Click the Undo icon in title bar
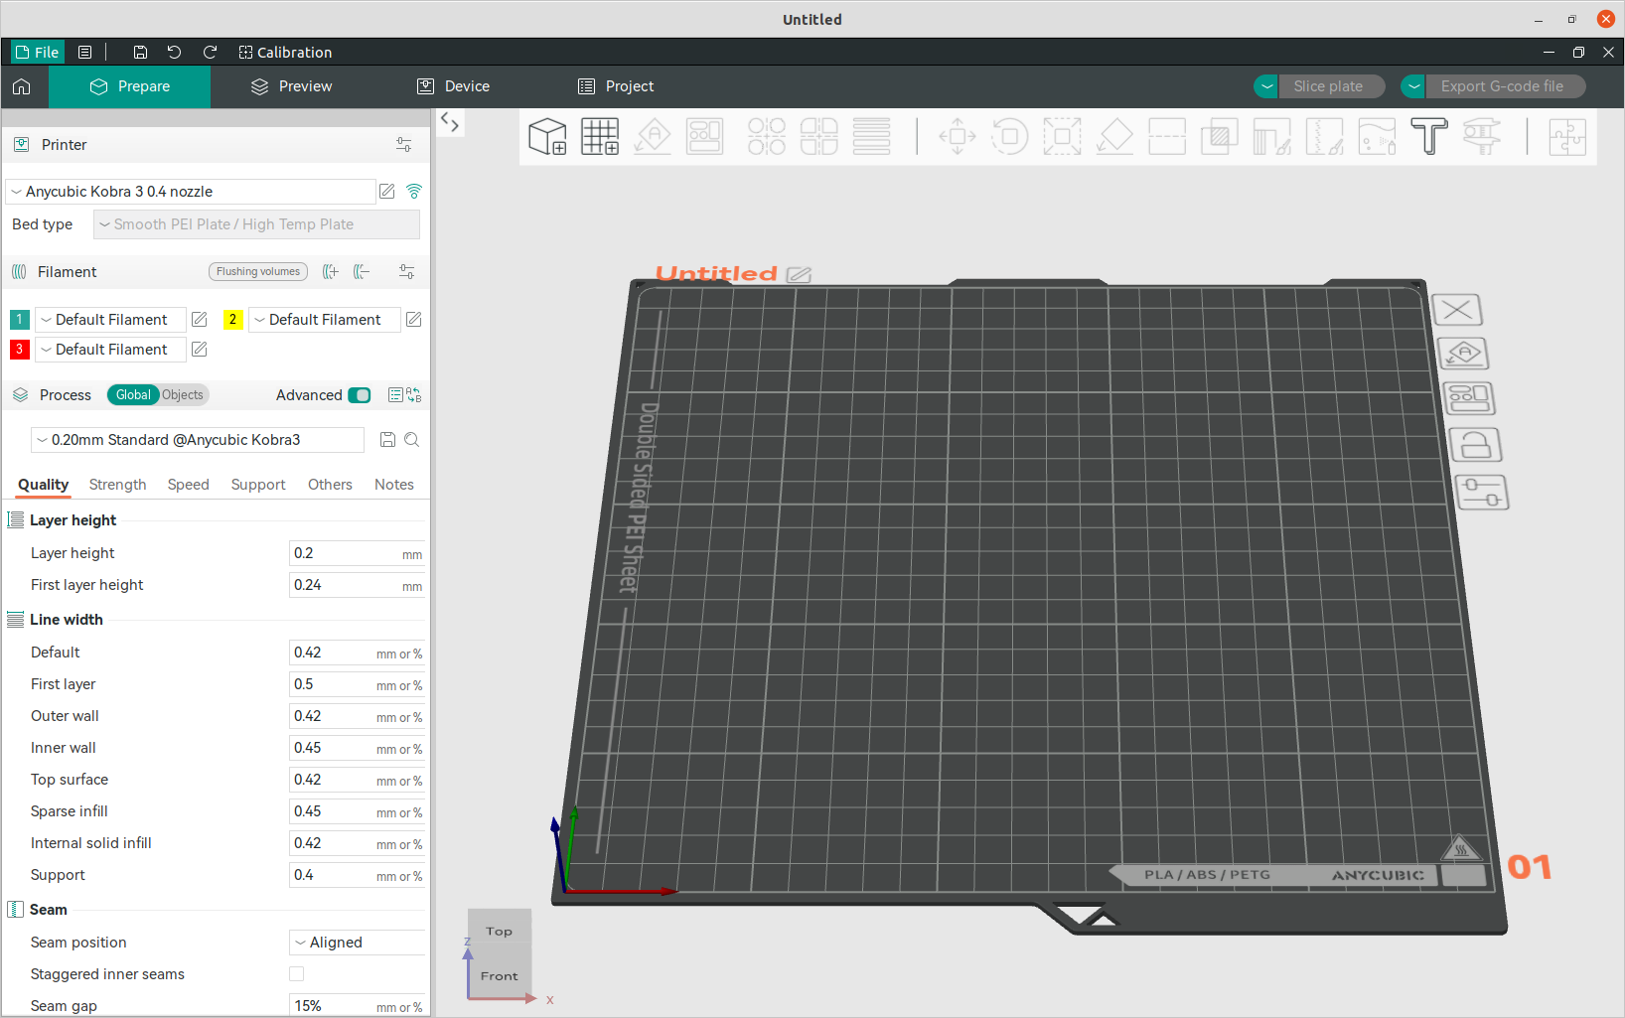Image resolution: width=1625 pixels, height=1018 pixels. pos(175,53)
